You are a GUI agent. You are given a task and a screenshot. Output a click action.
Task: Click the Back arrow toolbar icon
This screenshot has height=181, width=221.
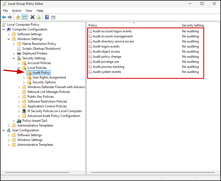[x=4, y=17]
